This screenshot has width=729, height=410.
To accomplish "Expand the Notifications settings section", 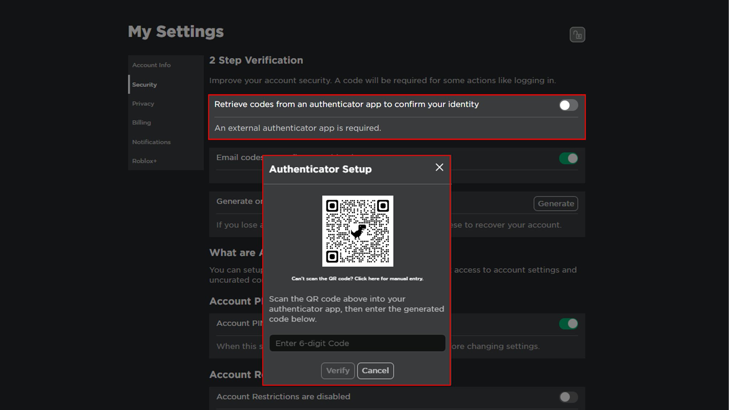I will 151,142.
